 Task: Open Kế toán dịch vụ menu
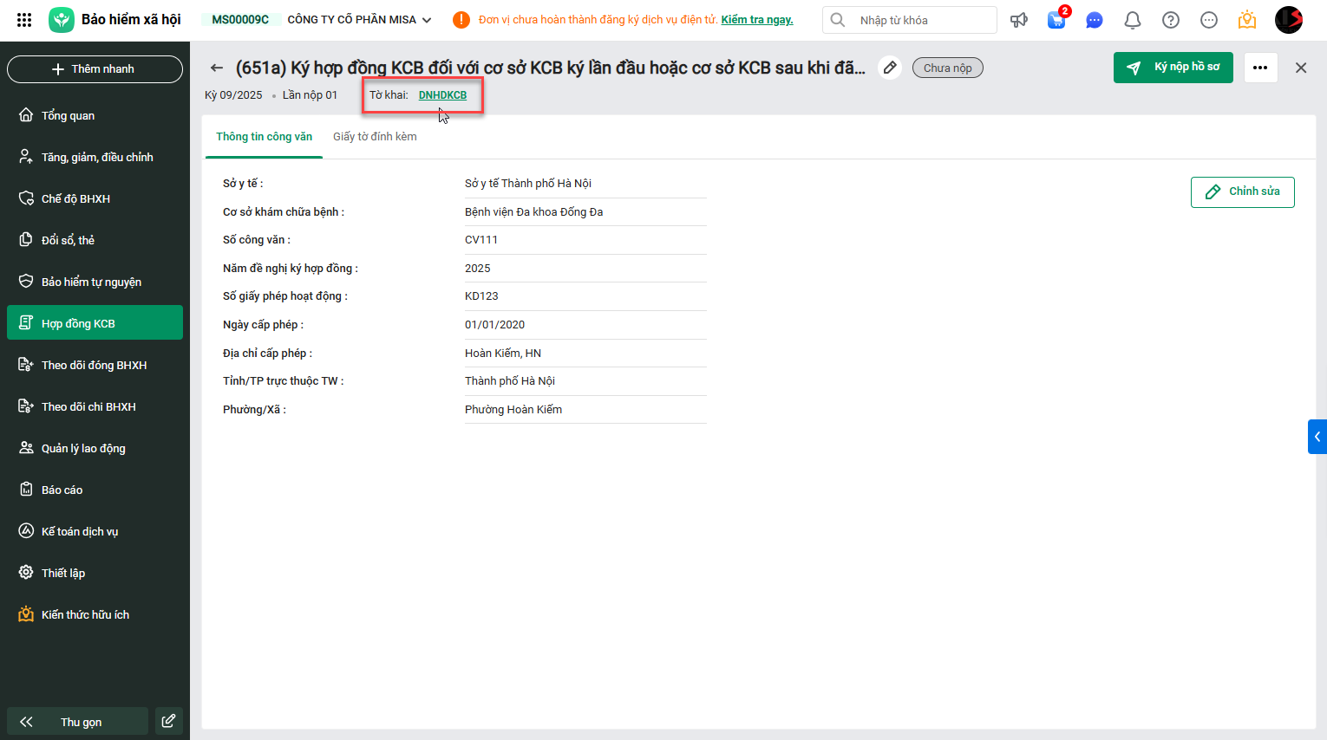tap(95, 531)
